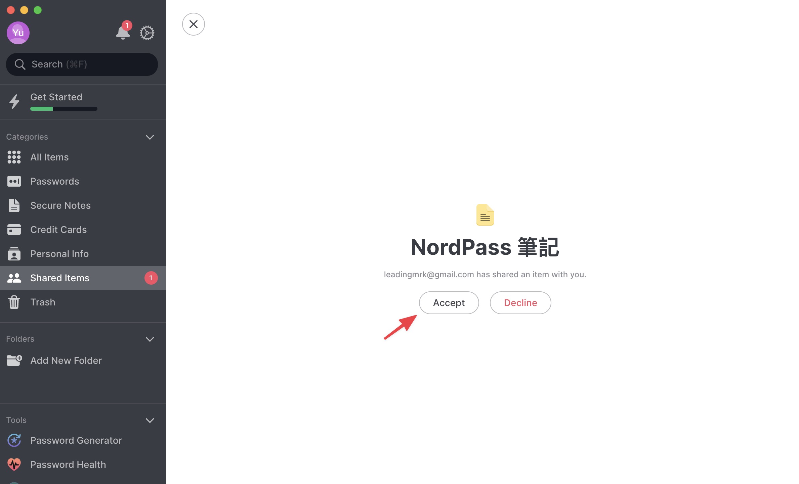799x484 pixels.
Task: Open settings gear icon
Action: 147,33
